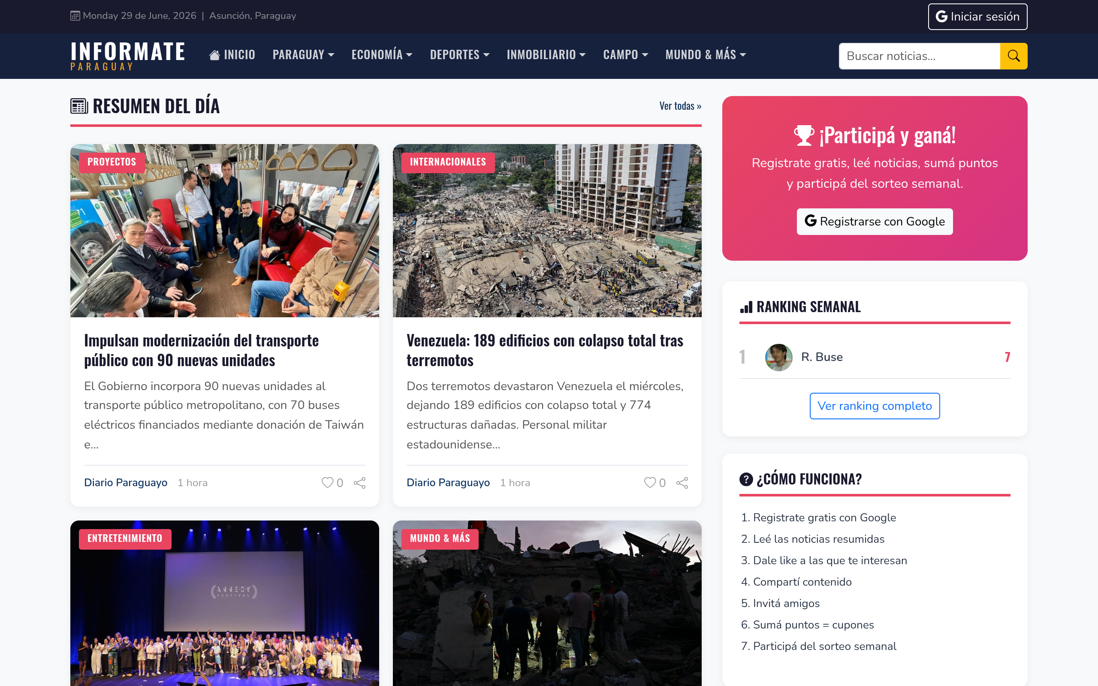The width and height of the screenshot is (1098, 686).
Task: Open the rescue rubble night thumbnail
Action: 547,603
